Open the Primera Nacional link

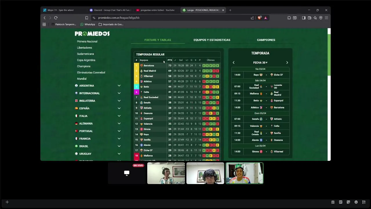87,42
